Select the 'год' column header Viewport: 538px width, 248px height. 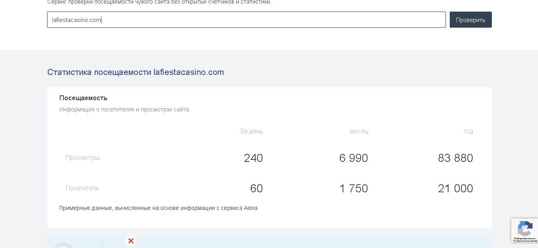click(468, 131)
